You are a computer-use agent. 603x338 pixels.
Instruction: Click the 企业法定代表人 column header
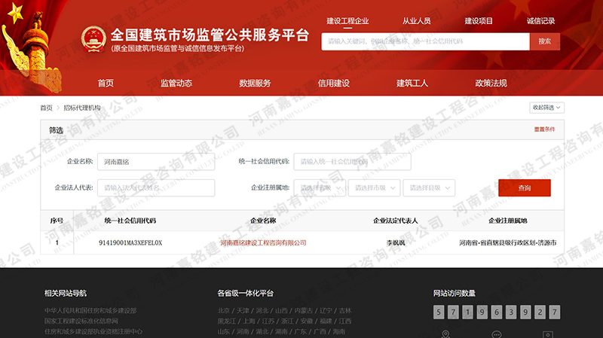[395, 221]
